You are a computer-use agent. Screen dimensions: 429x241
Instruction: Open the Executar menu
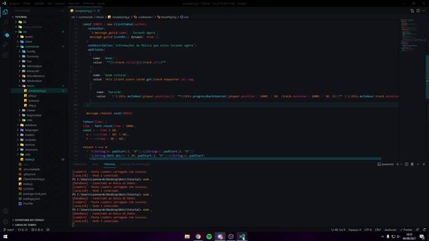(x=74, y=3)
